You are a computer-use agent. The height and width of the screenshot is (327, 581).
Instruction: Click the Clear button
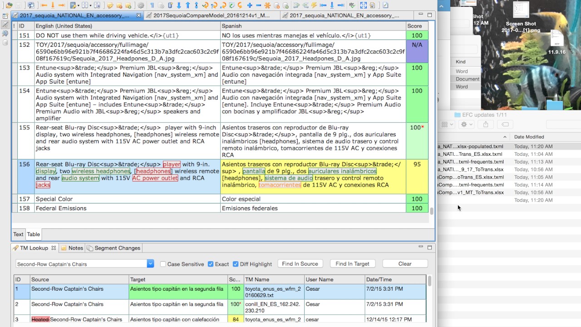[405, 263]
